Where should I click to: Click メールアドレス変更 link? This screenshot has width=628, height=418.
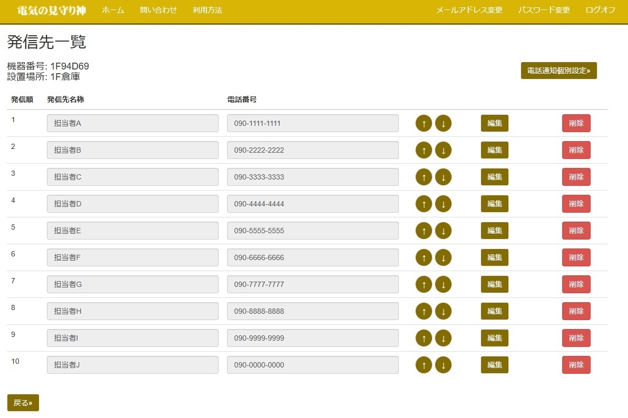click(469, 10)
